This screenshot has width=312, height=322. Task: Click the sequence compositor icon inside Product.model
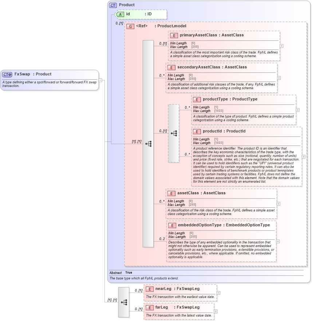pyautogui.click(x=148, y=144)
